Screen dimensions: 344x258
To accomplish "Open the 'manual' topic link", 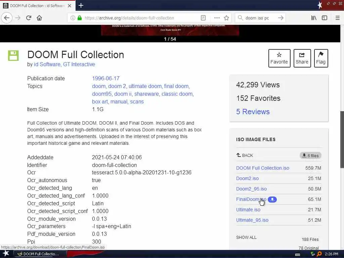I will (x=119, y=101).
